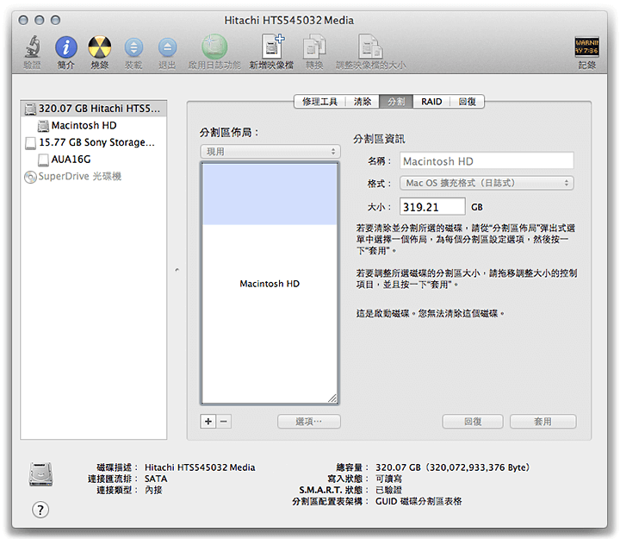The width and height of the screenshot is (620, 539).
Task: Open the partition layout dropdown showing 現用
Action: pyautogui.click(x=270, y=152)
